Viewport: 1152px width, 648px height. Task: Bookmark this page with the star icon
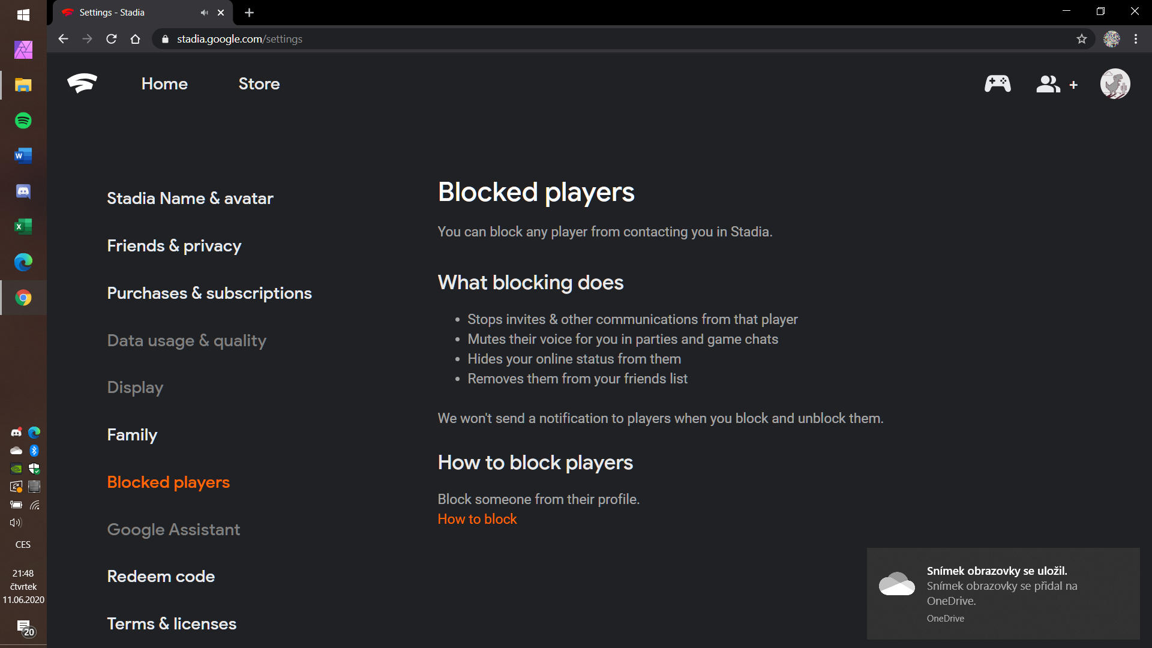pyautogui.click(x=1081, y=39)
